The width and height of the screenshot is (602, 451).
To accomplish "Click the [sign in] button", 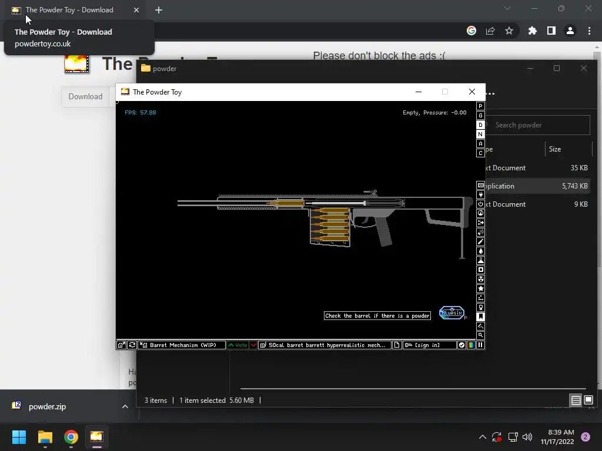I will (429, 345).
